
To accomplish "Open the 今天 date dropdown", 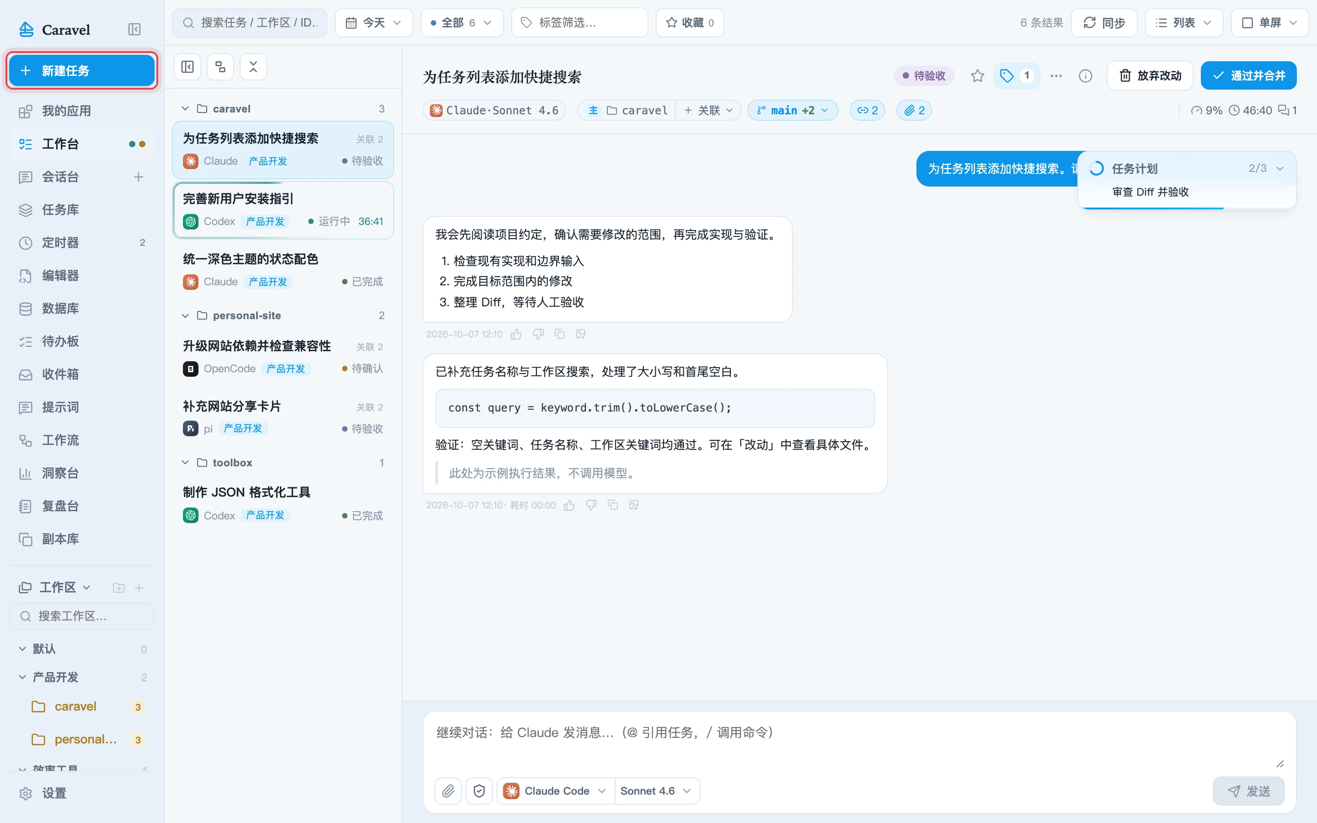I will [x=373, y=23].
